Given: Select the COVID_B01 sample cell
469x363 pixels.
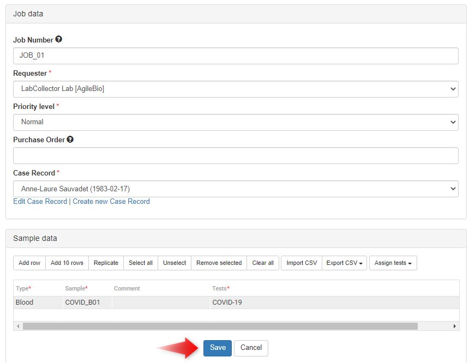Looking at the screenshot, I should [x=87, y=302].
